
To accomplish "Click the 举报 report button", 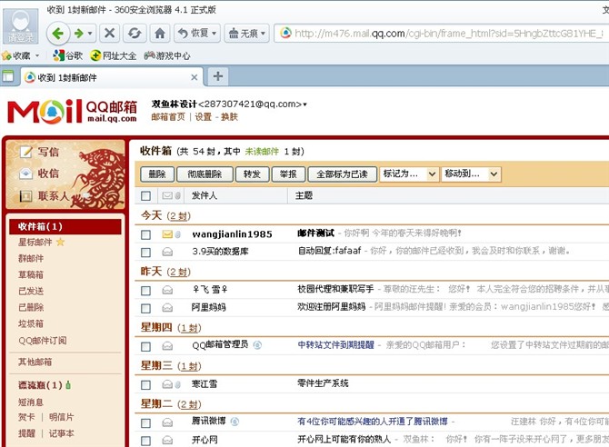I will (288, 174).
